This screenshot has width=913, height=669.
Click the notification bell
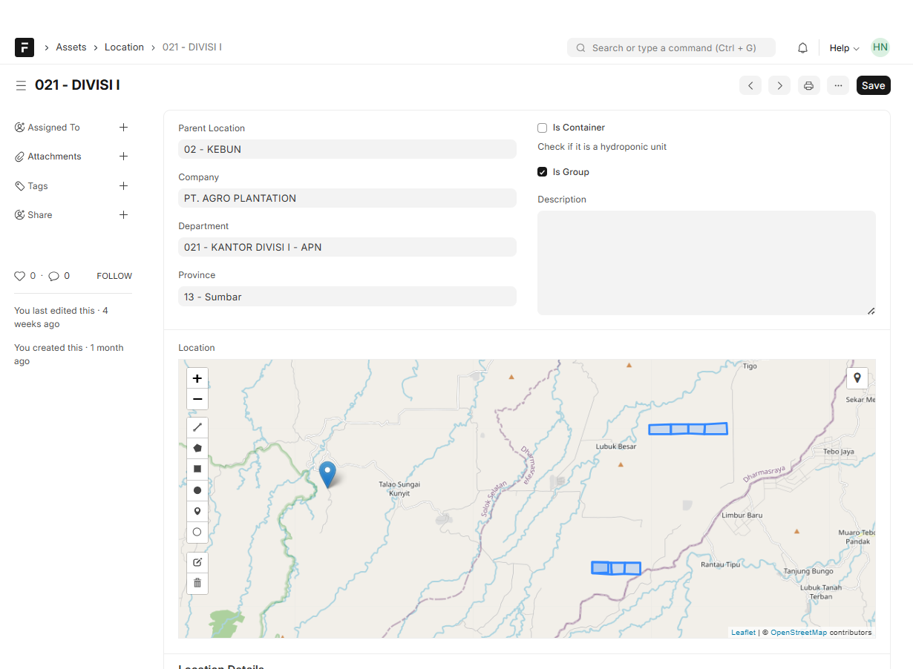[802, 47]
